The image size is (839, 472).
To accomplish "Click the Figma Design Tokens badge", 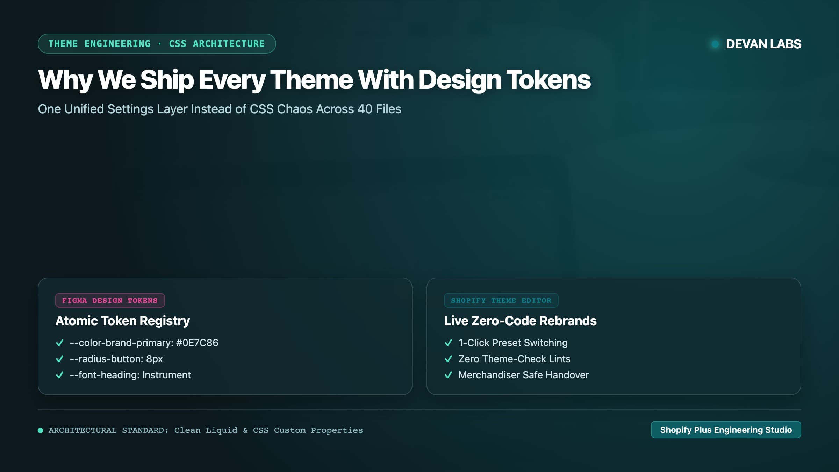I will [x=110, y=300].
